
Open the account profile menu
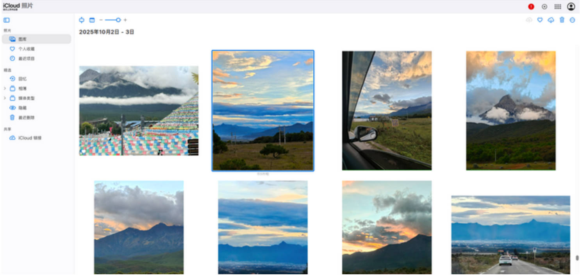pos(571,7)
